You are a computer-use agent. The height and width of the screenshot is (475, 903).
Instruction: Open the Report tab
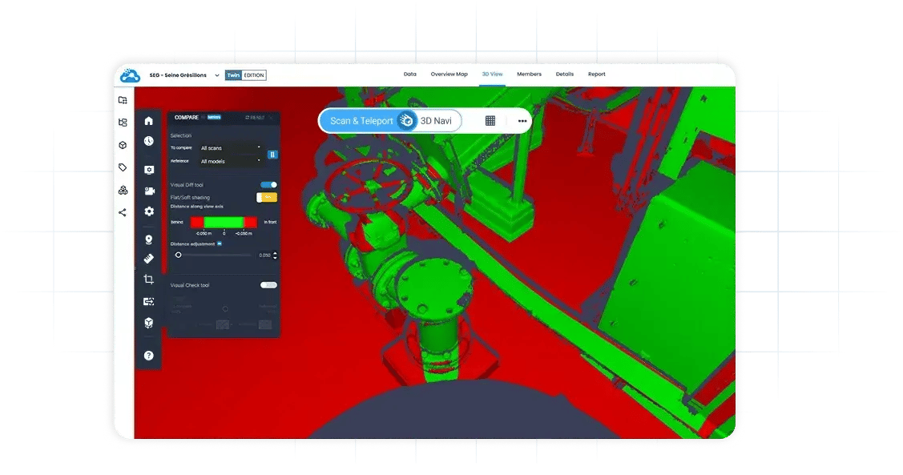pyautogui.click(x=597, y=74)
